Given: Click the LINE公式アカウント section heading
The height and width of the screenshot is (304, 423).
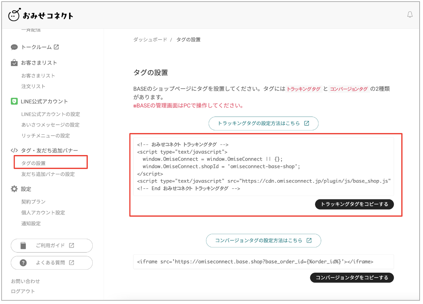Looking at the screenshot, I should pyautogui.click(x=45, y=101).
